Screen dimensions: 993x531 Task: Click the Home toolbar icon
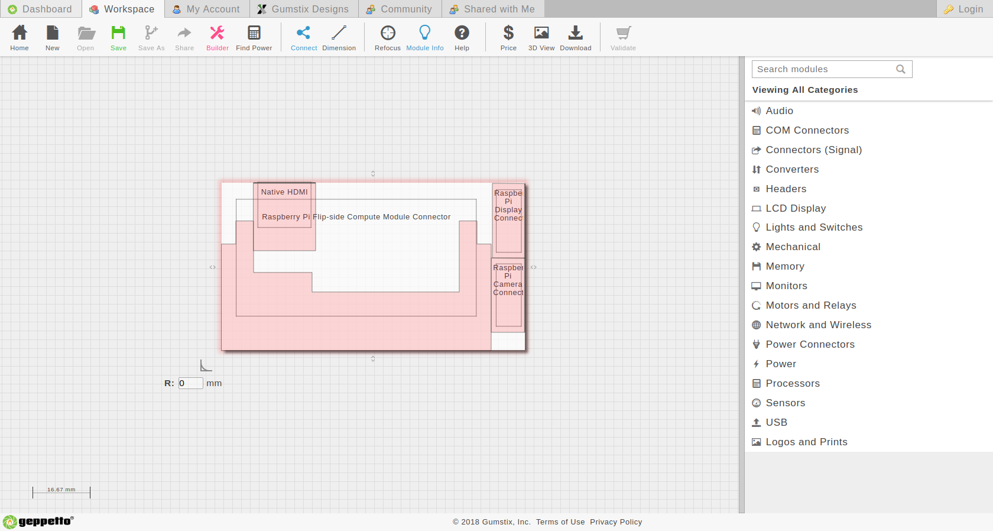coord(20,38)
